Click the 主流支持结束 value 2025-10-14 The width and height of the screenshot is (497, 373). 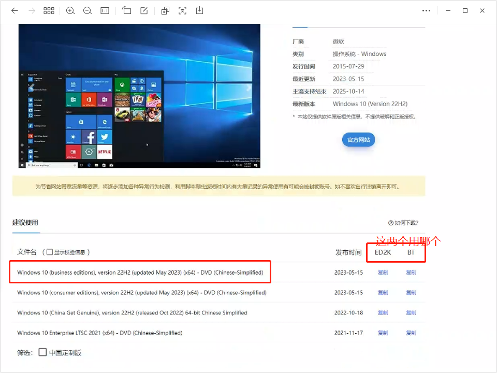[348, 92]
